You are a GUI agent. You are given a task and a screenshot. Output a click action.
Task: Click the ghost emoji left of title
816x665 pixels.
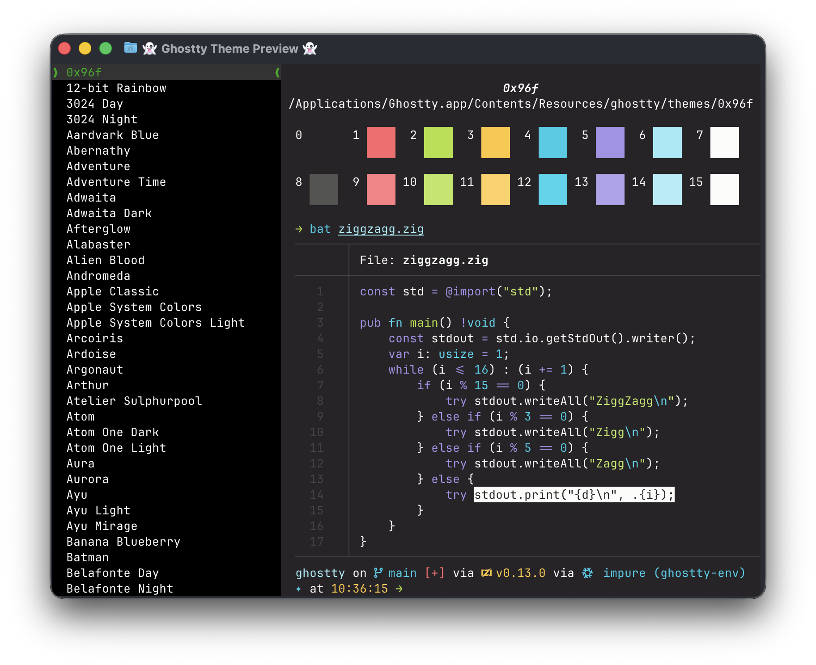(x=149, y=48)
